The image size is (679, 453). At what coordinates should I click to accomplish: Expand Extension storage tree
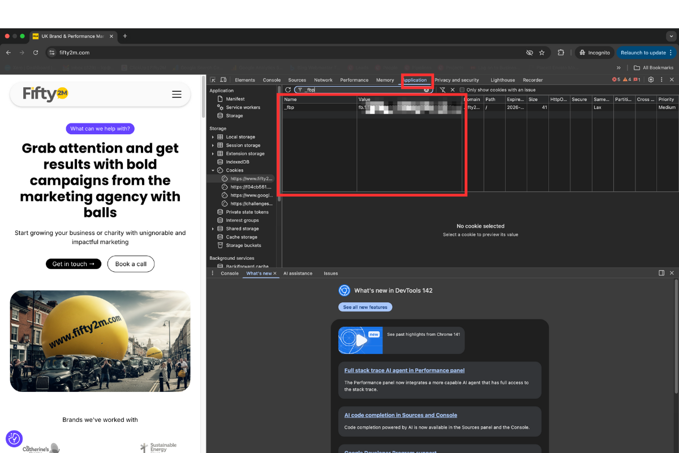[213, 153]
